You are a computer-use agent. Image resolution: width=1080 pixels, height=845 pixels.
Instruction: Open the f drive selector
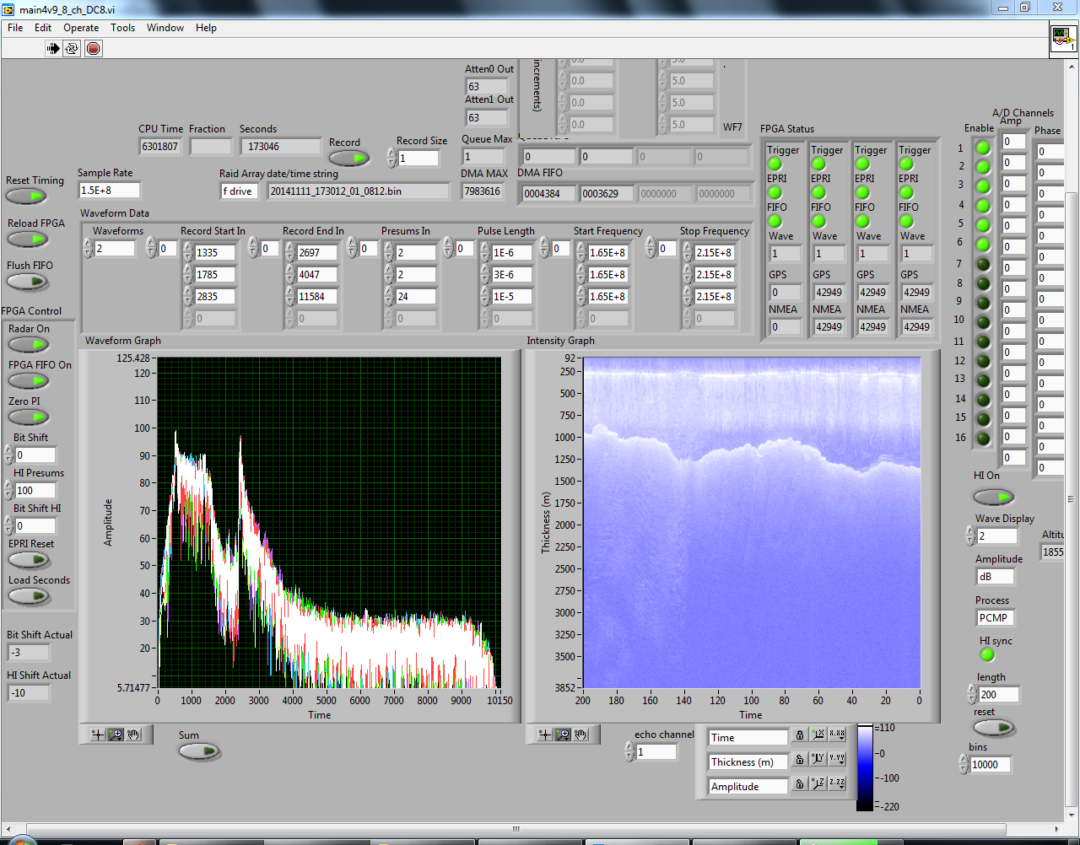point(239,191)
